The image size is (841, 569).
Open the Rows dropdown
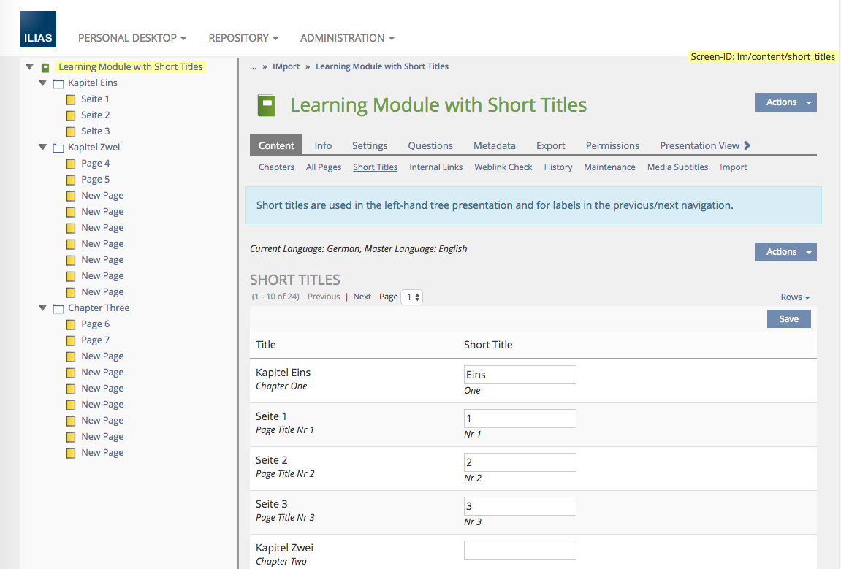click(795, 297)
